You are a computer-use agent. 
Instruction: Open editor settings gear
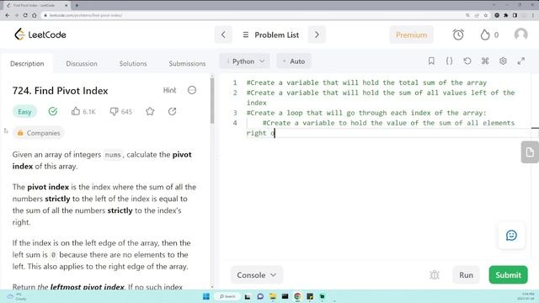coord(503,61)
